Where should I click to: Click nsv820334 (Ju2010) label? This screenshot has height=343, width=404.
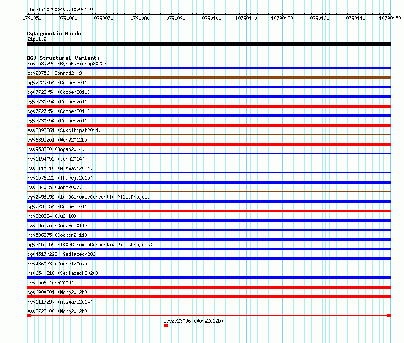[52, 216]
